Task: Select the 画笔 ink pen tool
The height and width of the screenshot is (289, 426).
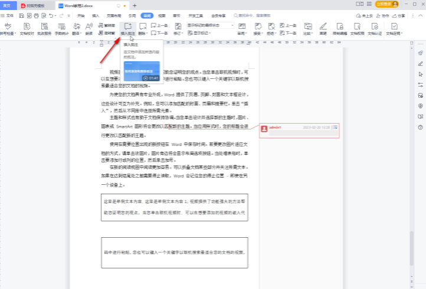Action: click(x=323, y=26)
